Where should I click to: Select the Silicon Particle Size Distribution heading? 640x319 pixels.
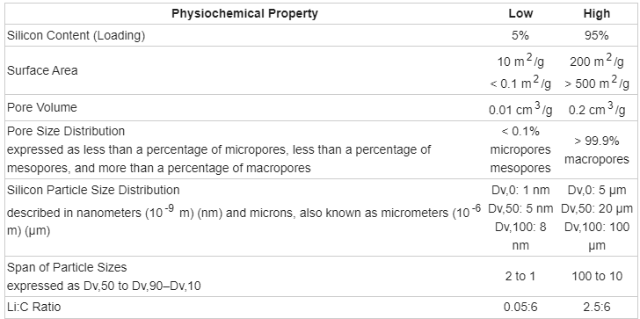point(93,190)
